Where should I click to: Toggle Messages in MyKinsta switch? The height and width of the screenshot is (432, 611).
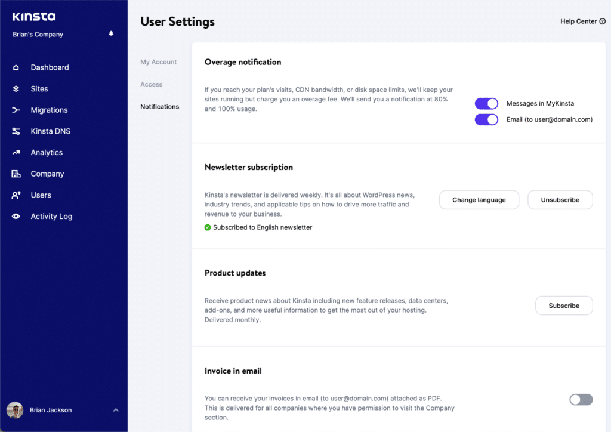pos(486,104)
